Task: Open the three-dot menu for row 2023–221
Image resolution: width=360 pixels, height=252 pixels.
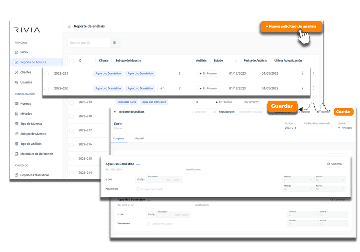Action: 302,73
